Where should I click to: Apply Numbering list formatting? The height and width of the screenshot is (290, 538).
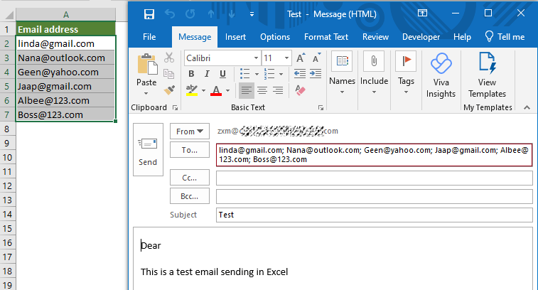[269, 74]
